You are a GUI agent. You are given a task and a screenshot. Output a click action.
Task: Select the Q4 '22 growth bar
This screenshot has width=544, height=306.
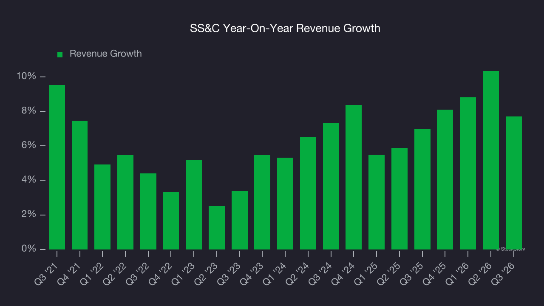coord(171,221)
